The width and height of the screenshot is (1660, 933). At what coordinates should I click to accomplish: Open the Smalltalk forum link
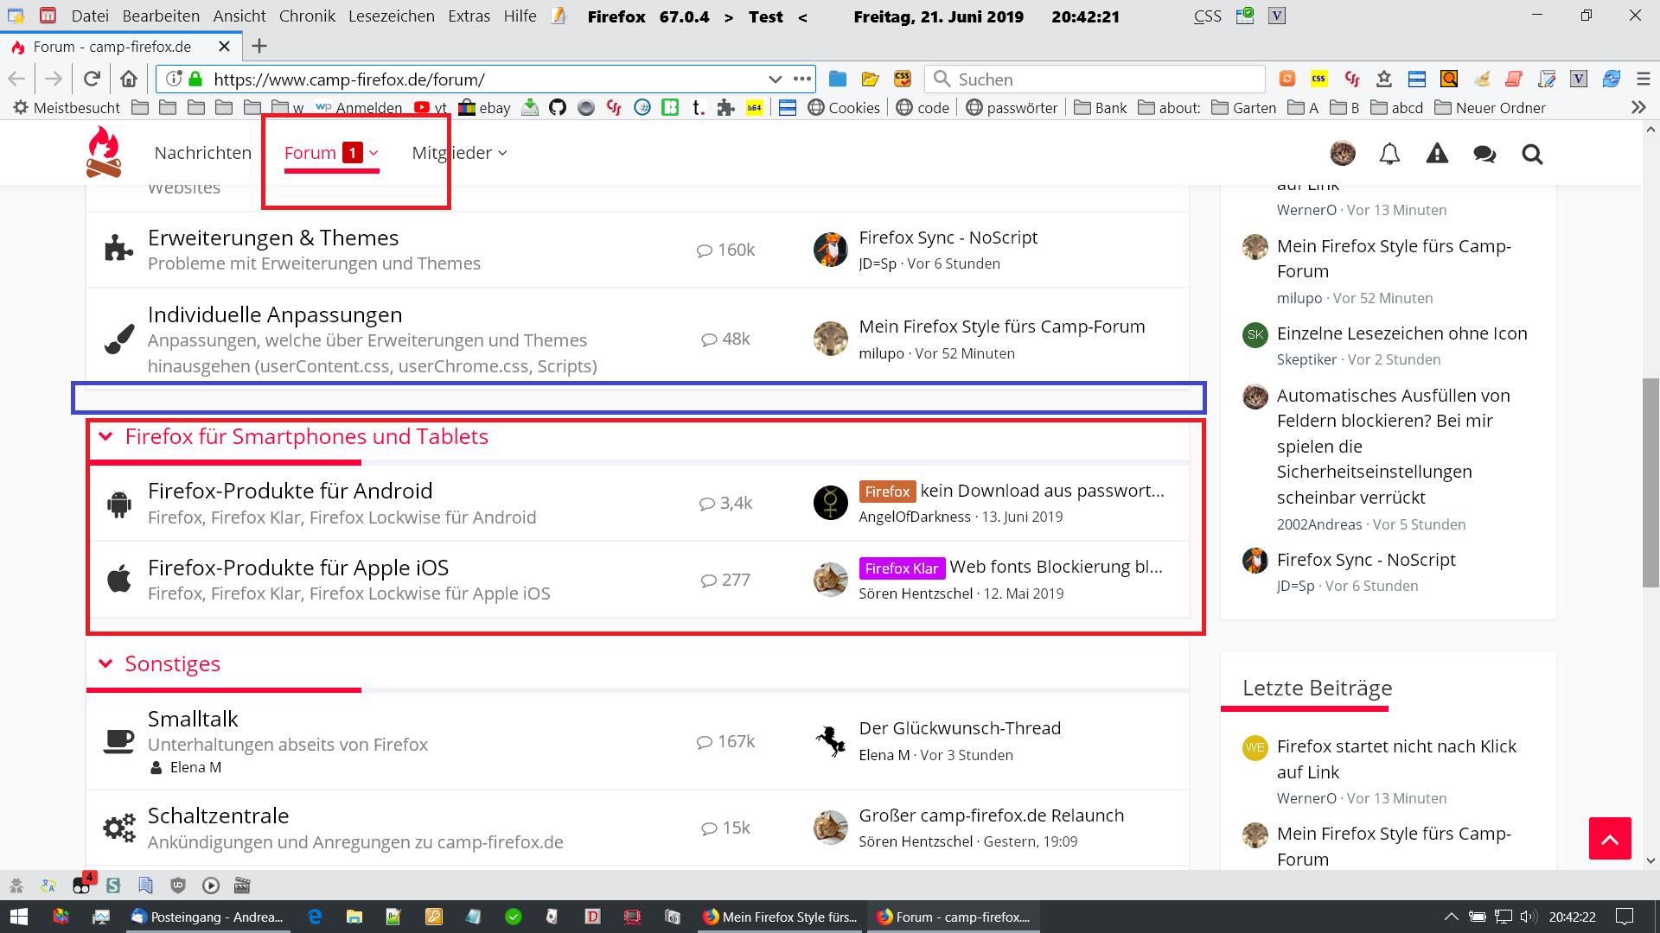point(193,719)
